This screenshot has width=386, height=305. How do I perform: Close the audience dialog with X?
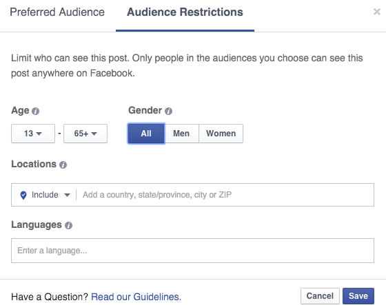pyautogui.click(x=377, y=12)
